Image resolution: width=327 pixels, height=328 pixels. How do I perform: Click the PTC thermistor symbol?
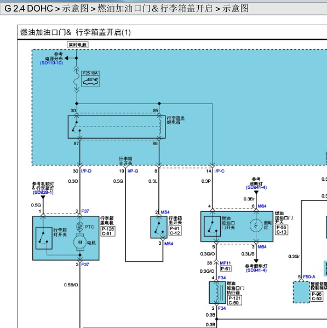coord(80,227)
